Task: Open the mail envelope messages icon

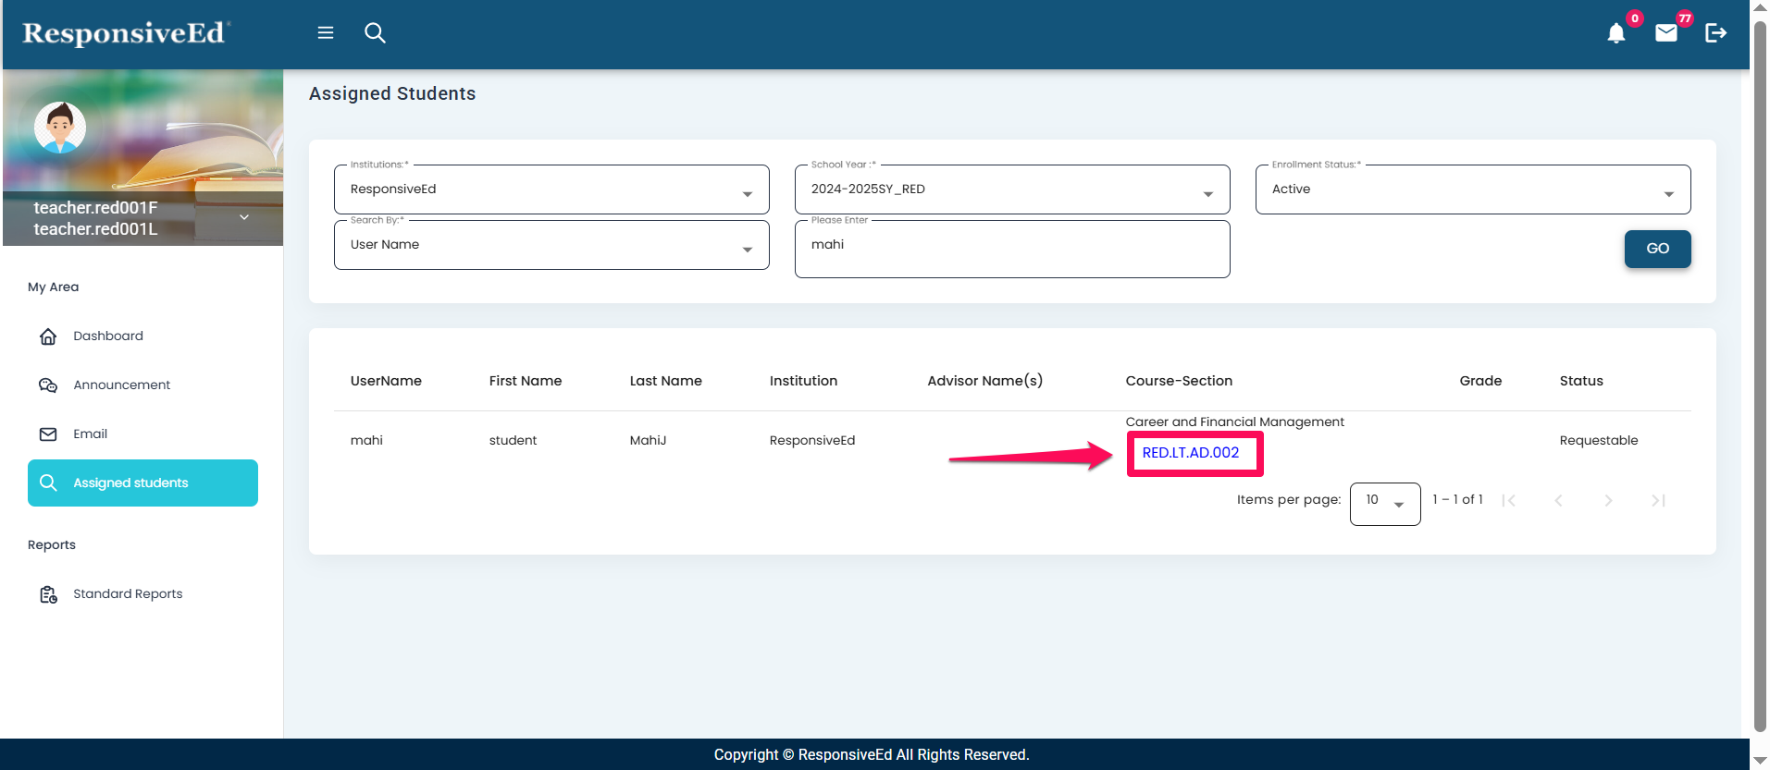Action: click(x=1665, y=34)
